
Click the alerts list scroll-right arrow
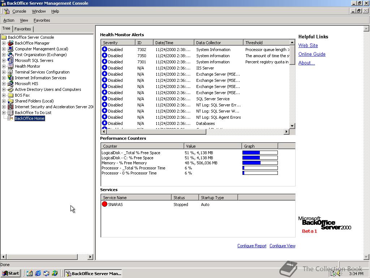[287, 132]
